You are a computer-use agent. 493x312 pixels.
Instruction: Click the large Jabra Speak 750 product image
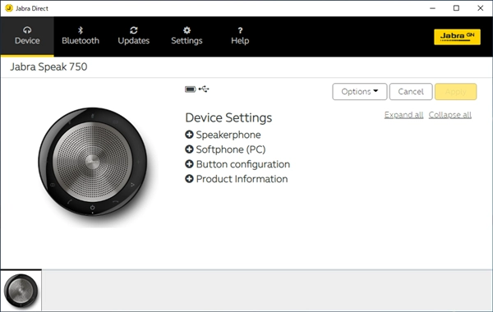tap(93, 162)
